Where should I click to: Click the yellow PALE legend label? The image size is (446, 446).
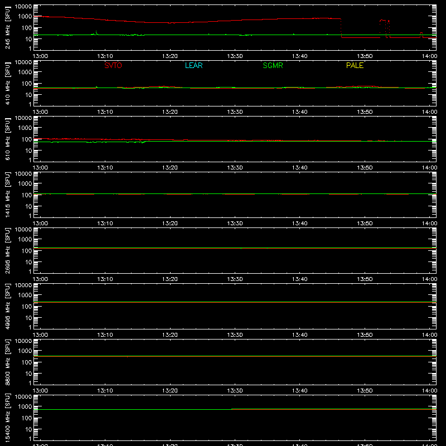pyautogui.click(x=355, y=65)
